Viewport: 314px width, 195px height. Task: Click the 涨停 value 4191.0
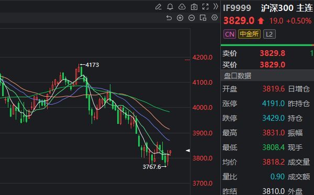[273, 104]
